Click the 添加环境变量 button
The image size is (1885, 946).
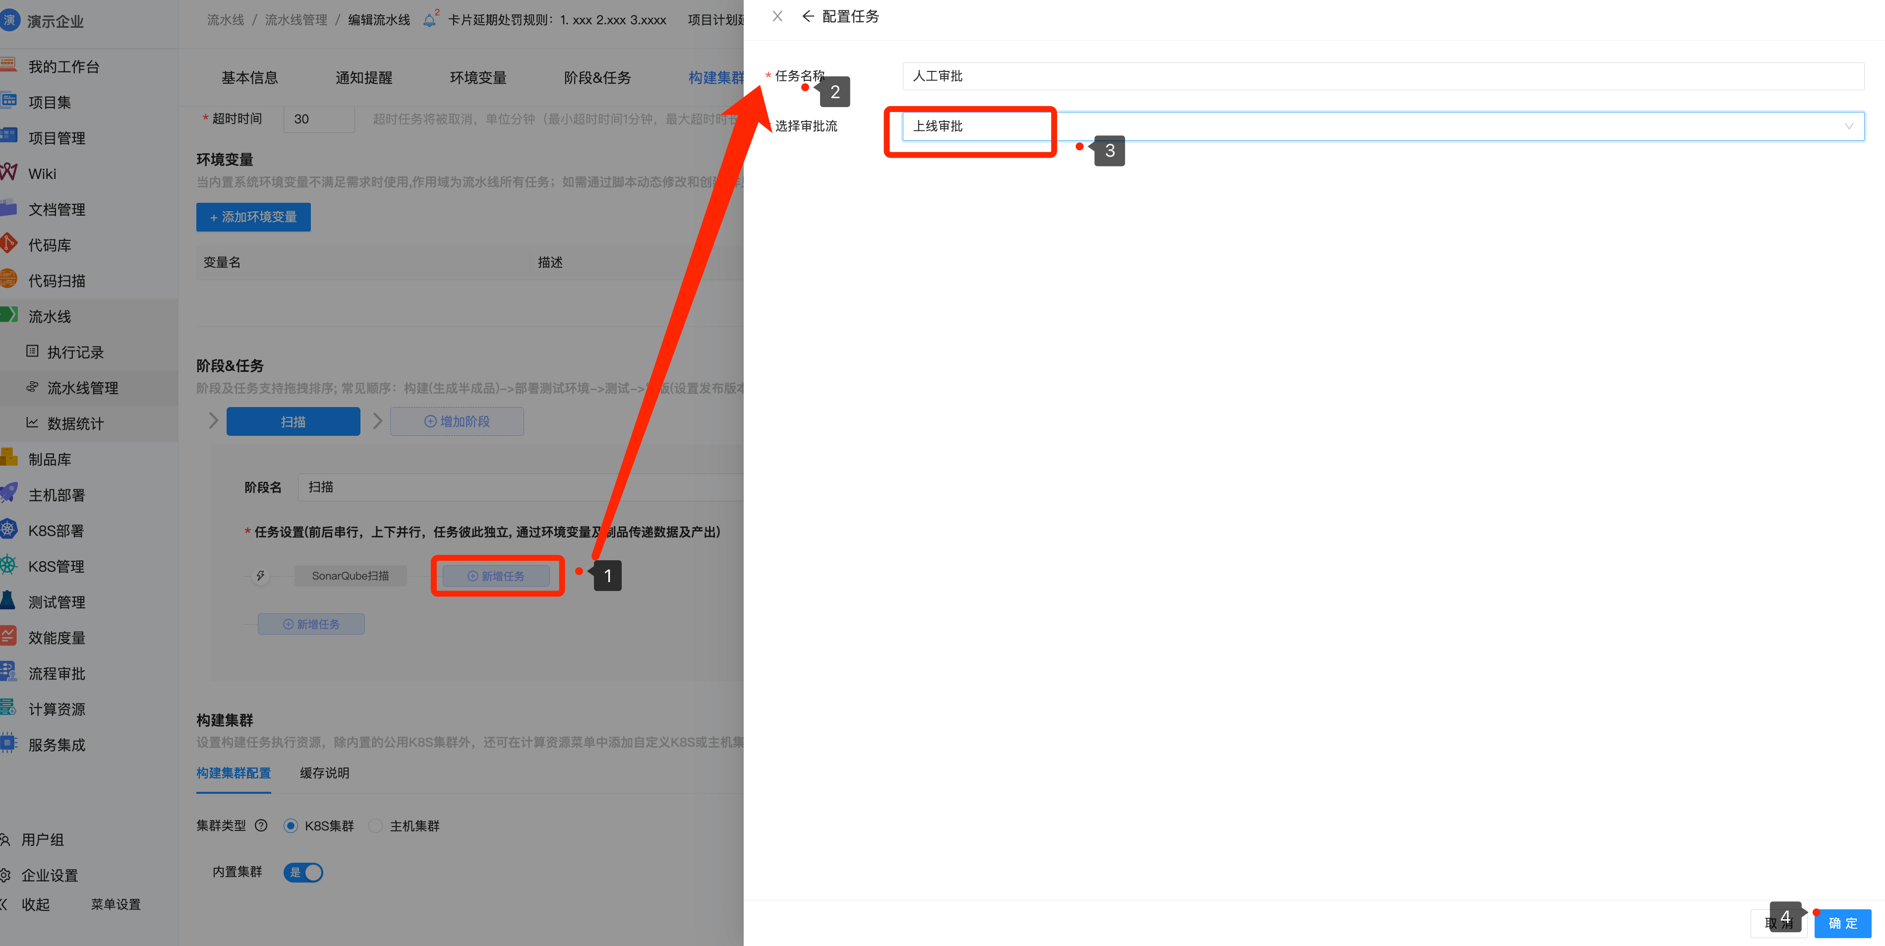(x=253, y=217)
